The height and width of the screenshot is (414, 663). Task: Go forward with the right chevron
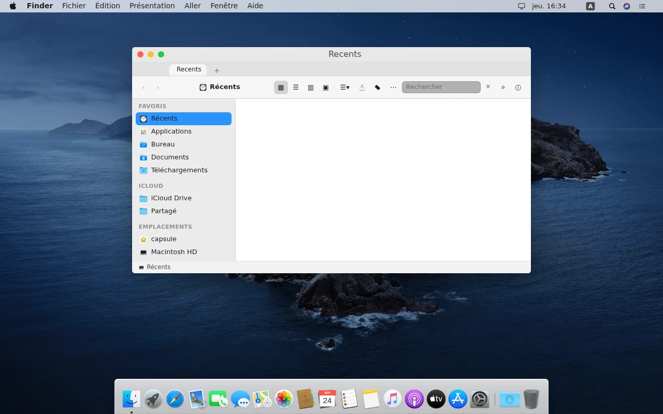[x=158, y=87]
